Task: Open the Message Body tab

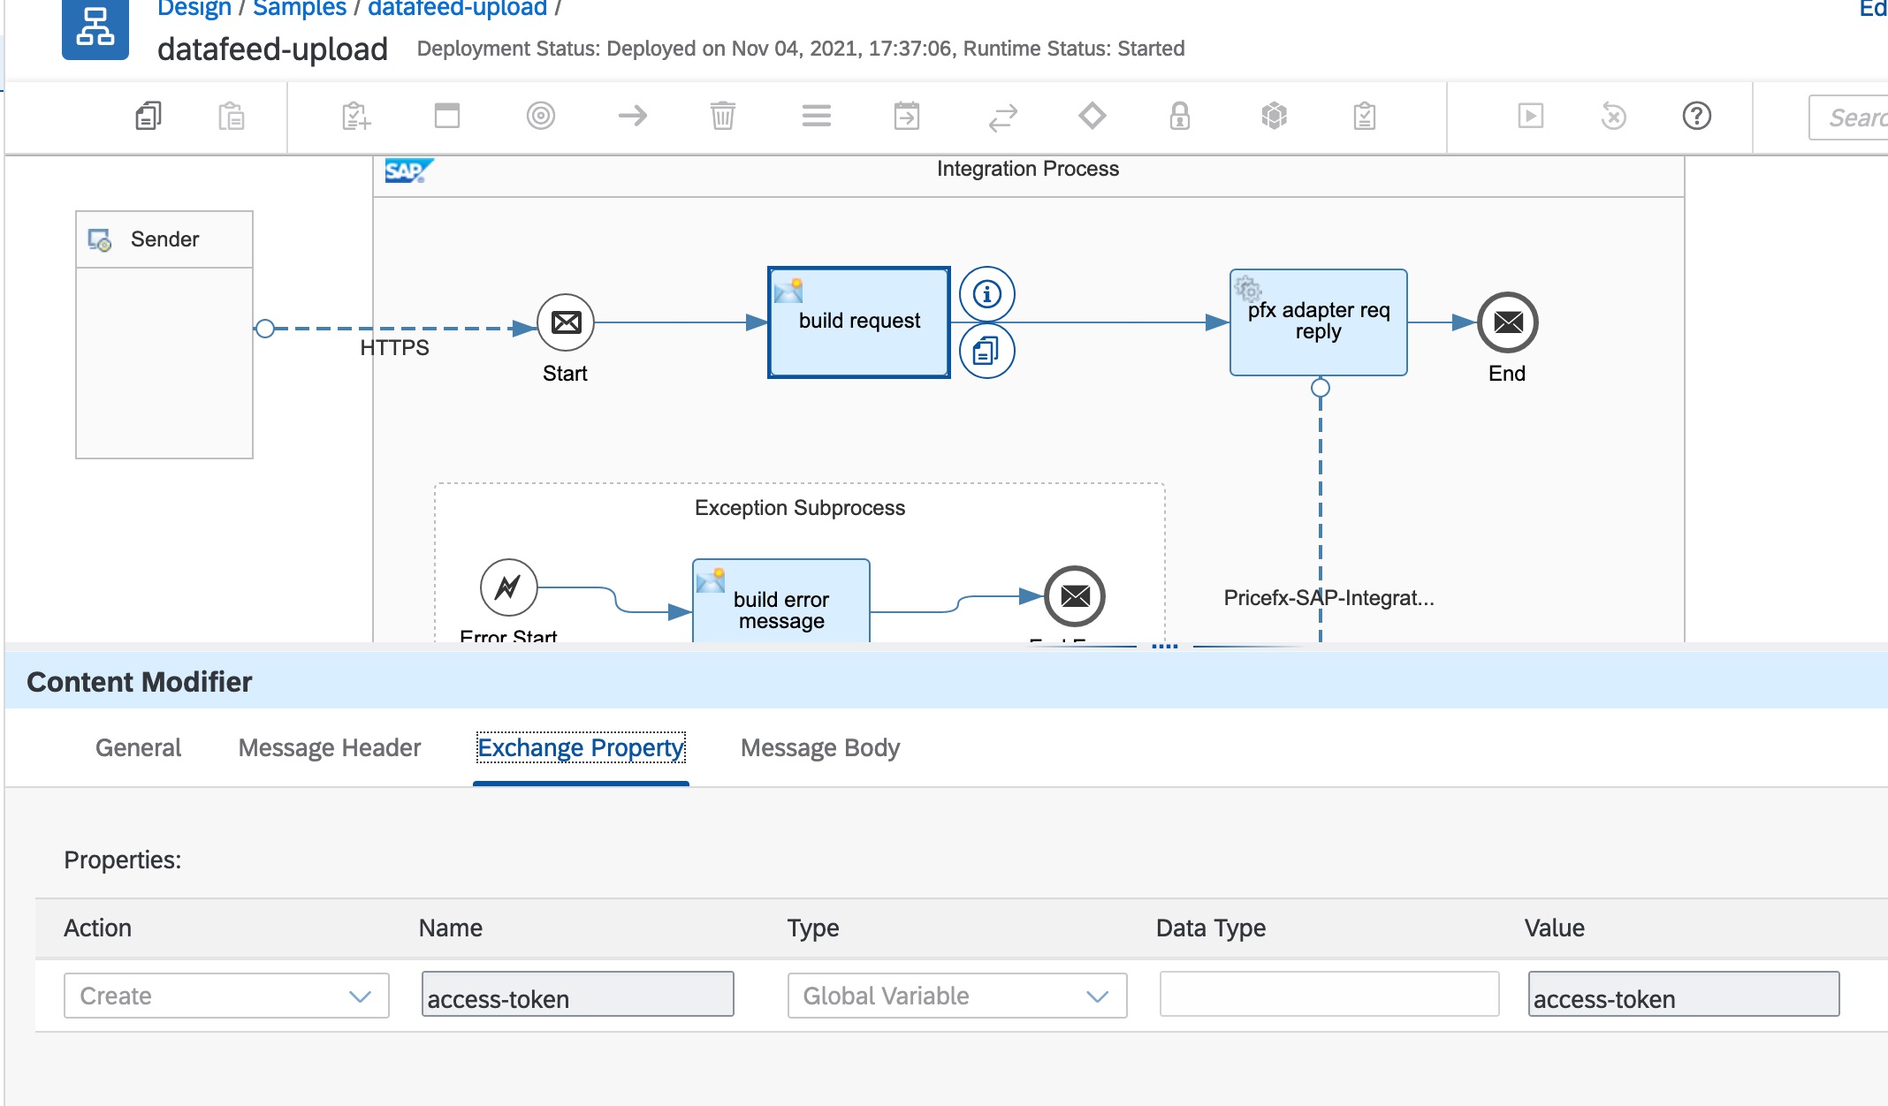Action: [819, 748]
